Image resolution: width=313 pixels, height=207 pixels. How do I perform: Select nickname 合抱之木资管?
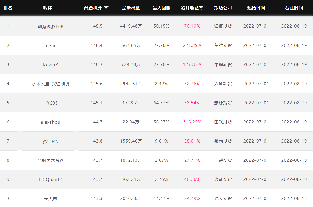coord(50,160)
